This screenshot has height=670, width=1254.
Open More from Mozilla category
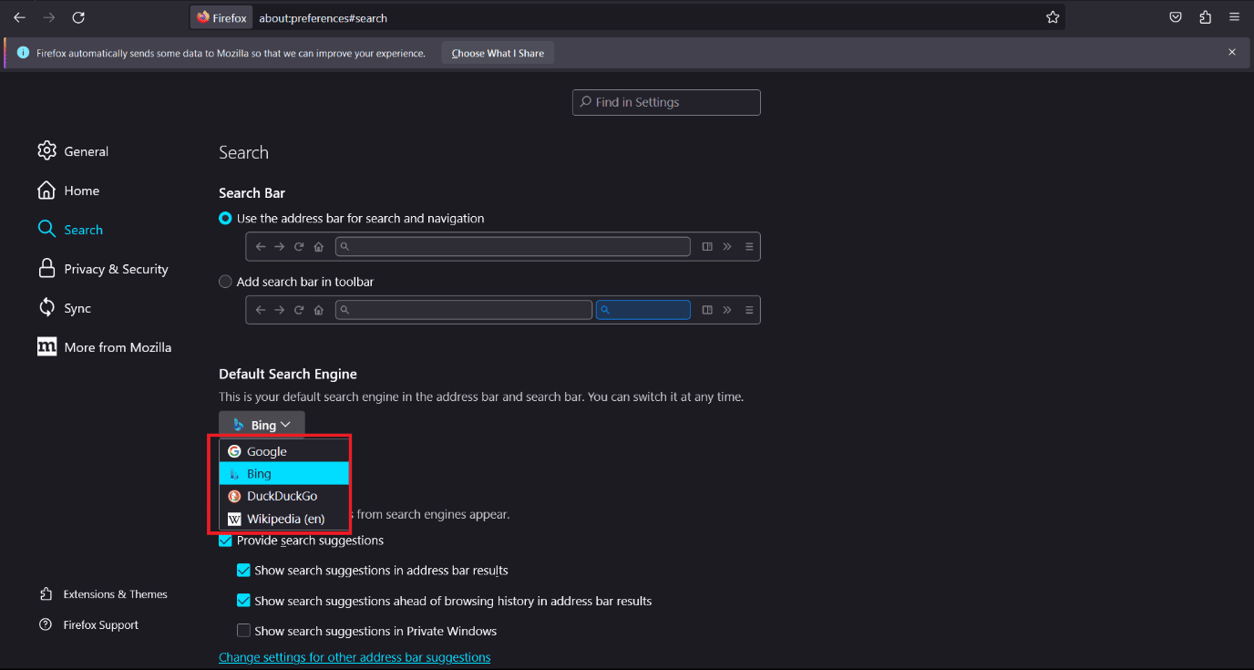(x=105, y=347)
